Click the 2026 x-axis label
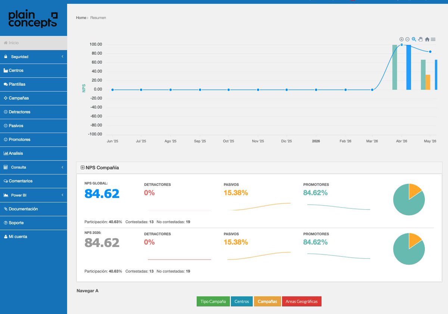448x314 pixels. click(x=316, y=141)
